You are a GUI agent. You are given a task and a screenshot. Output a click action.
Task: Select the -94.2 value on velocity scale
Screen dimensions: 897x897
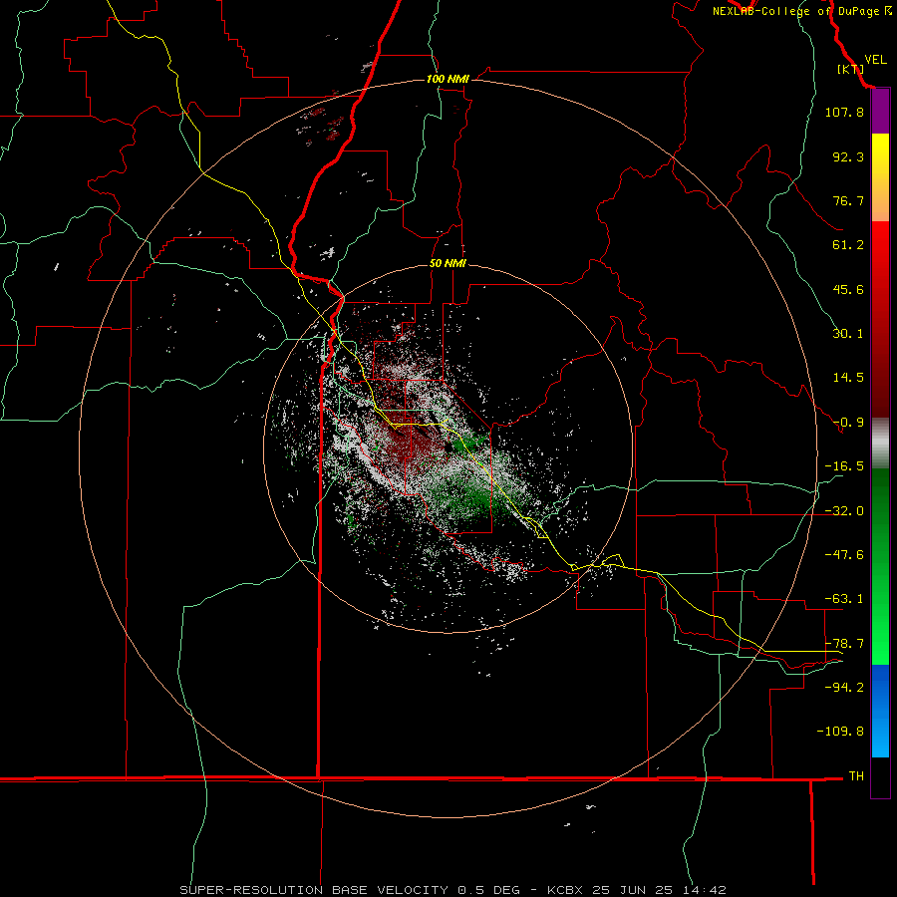tap(844, 688)
